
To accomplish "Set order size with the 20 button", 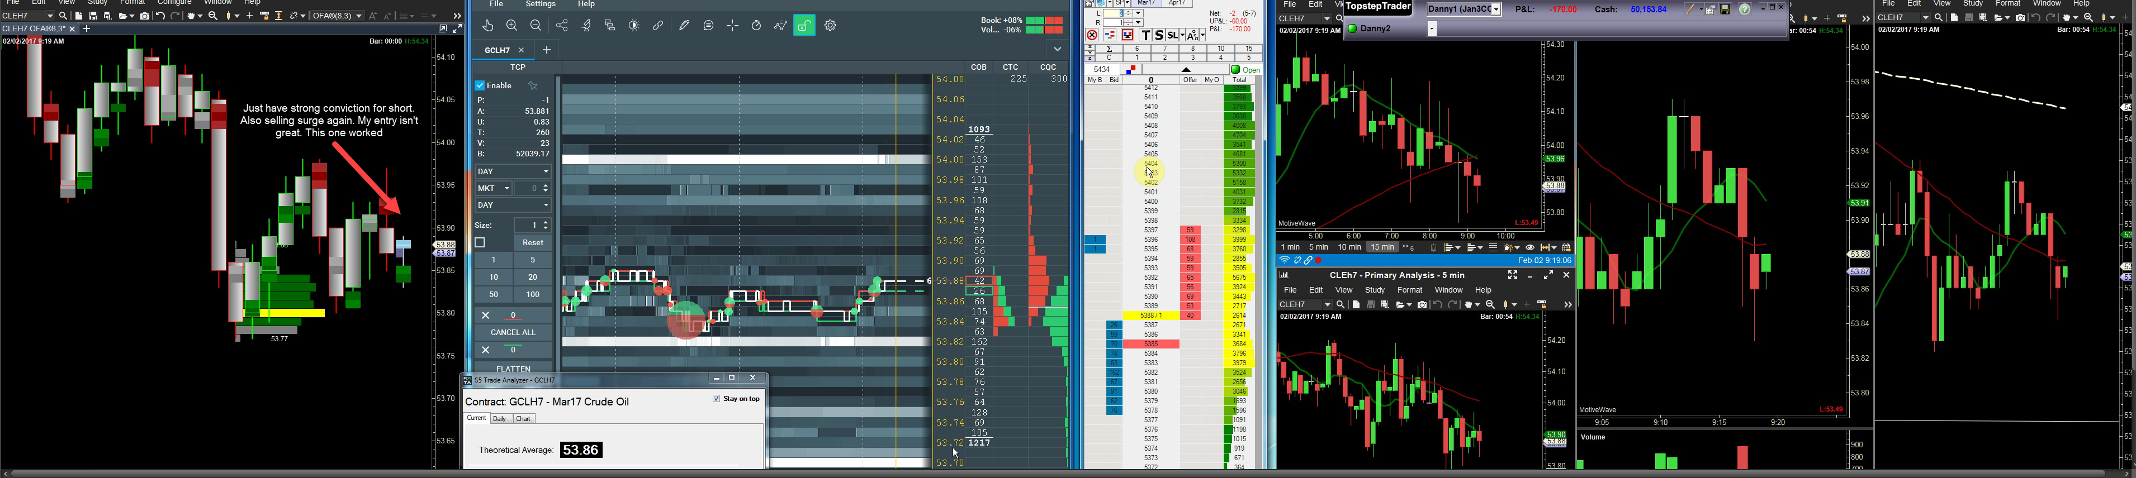I will (533, 278).
